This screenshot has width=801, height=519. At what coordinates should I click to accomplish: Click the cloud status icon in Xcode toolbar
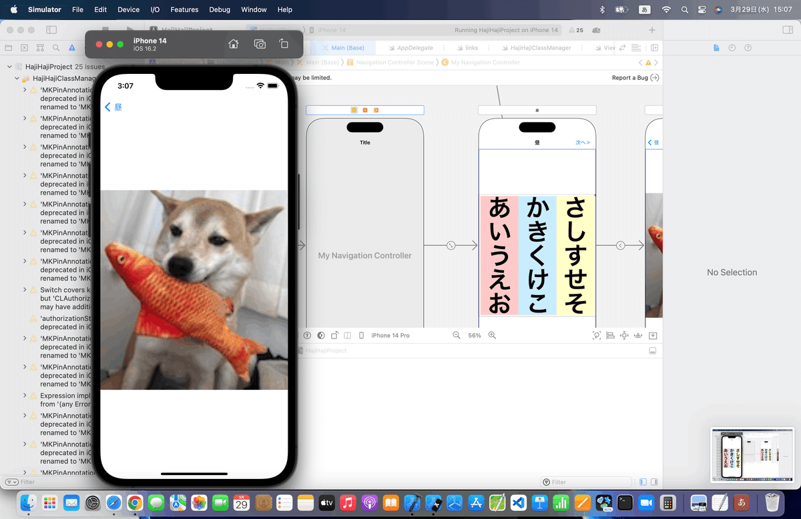tap(596, 30)
